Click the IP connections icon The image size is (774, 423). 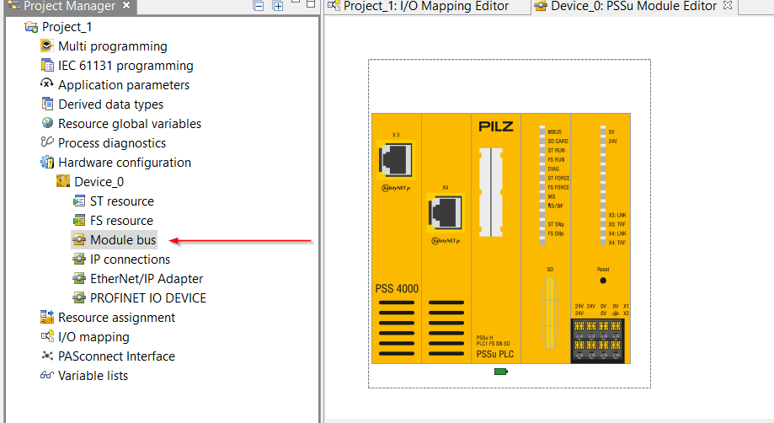79,260
